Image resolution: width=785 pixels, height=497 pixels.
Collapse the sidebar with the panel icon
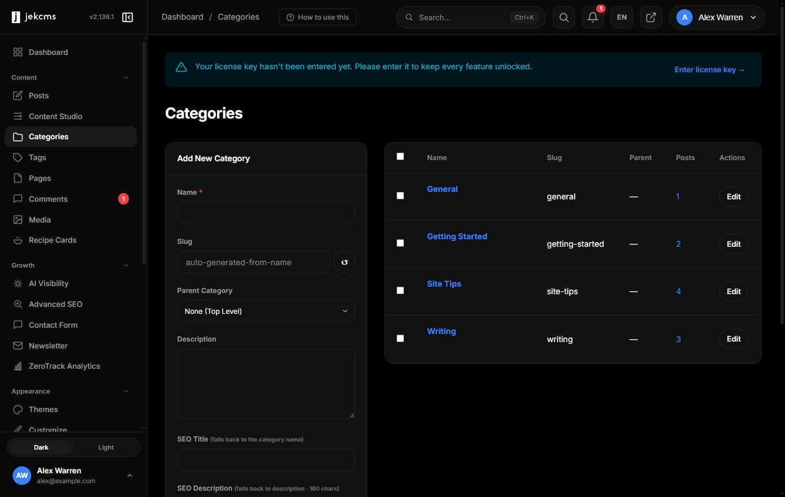(128, 17)
